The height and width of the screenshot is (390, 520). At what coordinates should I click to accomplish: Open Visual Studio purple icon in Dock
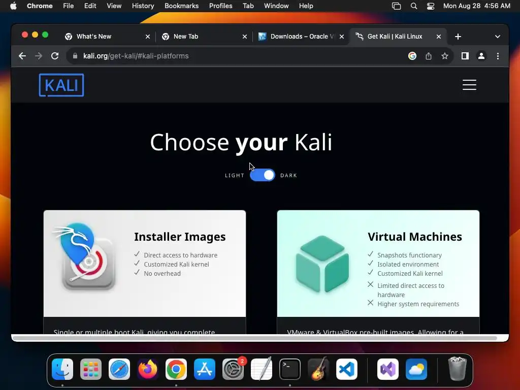388,369
